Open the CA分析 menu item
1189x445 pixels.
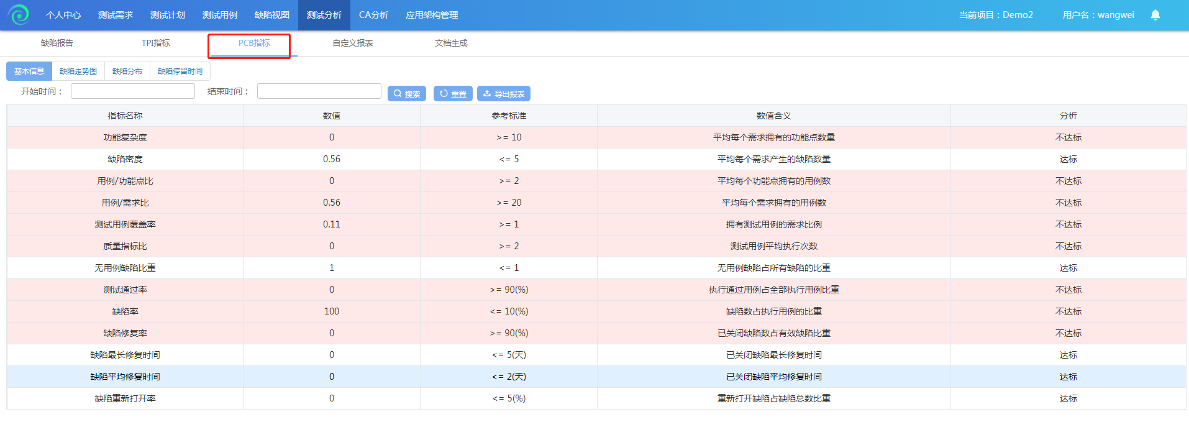pyautogui.click(x=373, y=15)
